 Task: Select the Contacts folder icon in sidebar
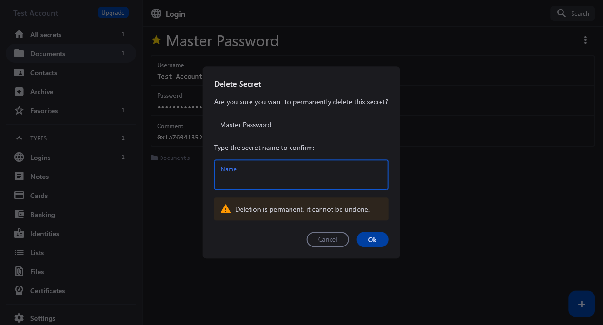[19, 73]
